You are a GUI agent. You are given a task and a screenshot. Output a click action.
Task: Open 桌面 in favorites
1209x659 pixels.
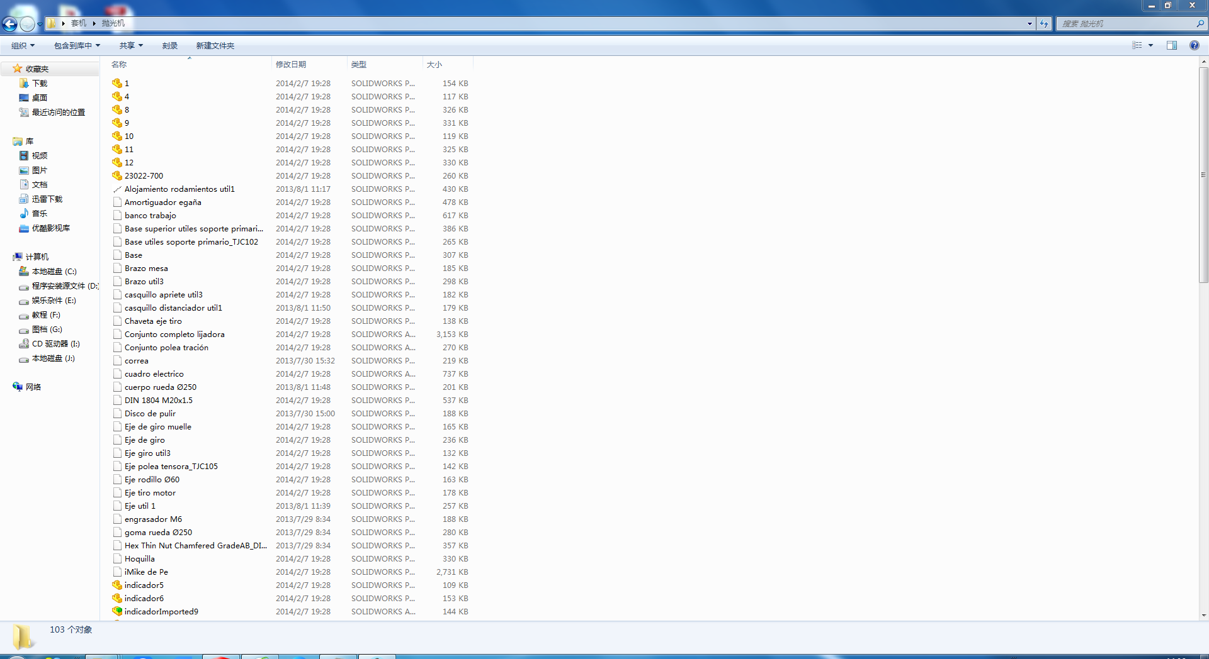point(40,97)
